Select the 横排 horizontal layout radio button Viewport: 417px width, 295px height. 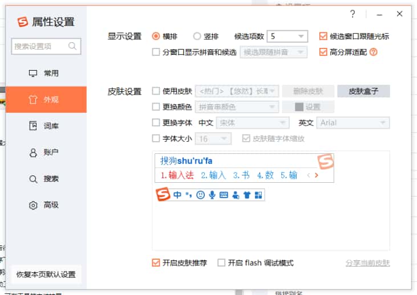point(156,36)
